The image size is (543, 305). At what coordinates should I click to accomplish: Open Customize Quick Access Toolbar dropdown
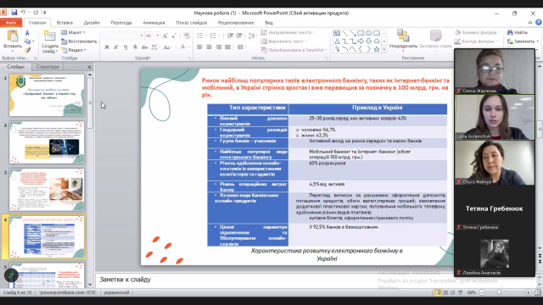(x=45, y=13)
